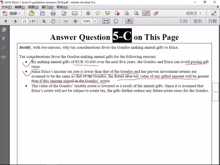This screenshot has height=165, width=220.
Task: Click the zoom field showing 104%
Action: coord(87,21)
